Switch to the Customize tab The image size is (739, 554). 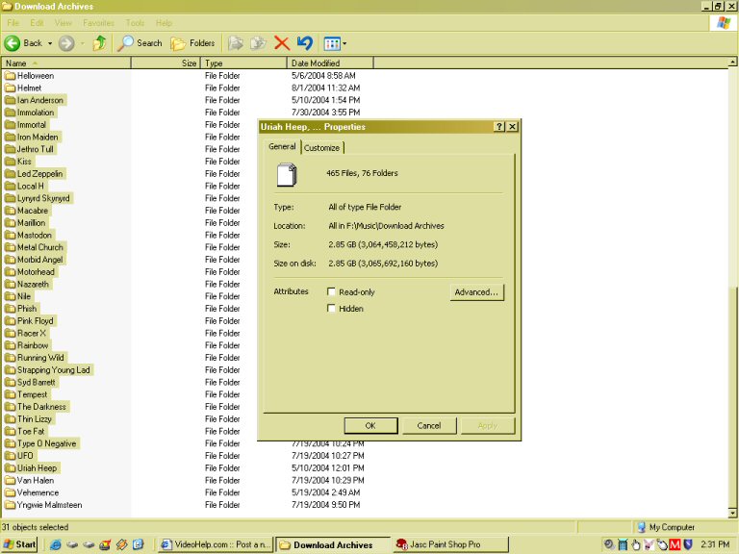322,148
